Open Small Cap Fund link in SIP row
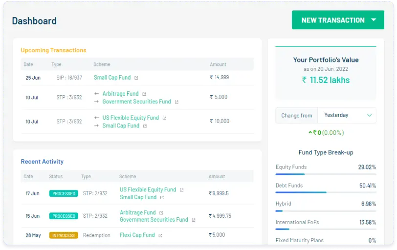Image resolution: width=397 pixels, height=250 pixels. [112, 77]
